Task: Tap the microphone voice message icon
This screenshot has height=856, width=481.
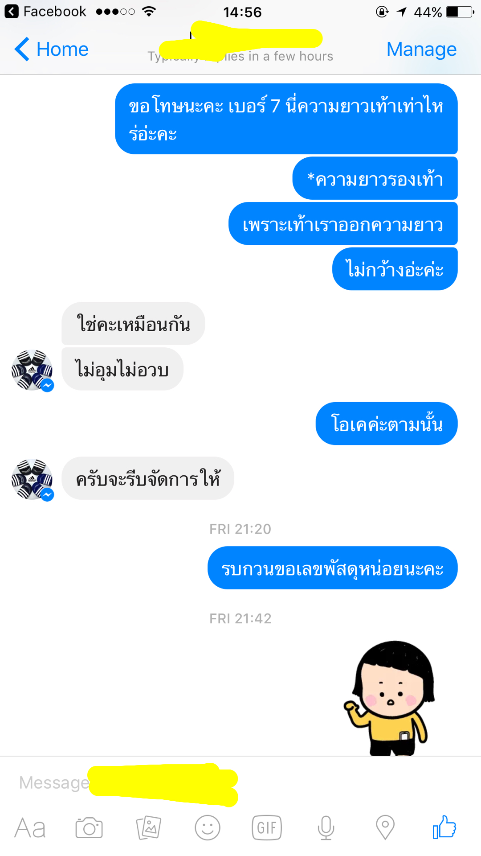Action: [x=326, y=828]
